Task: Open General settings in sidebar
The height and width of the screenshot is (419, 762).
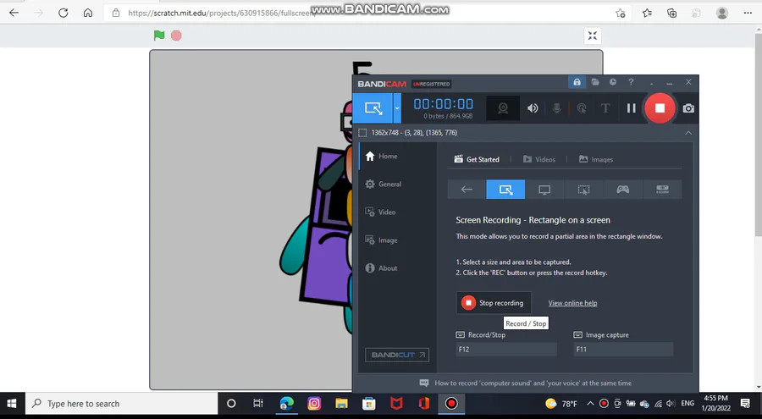Action: [389, 185]
